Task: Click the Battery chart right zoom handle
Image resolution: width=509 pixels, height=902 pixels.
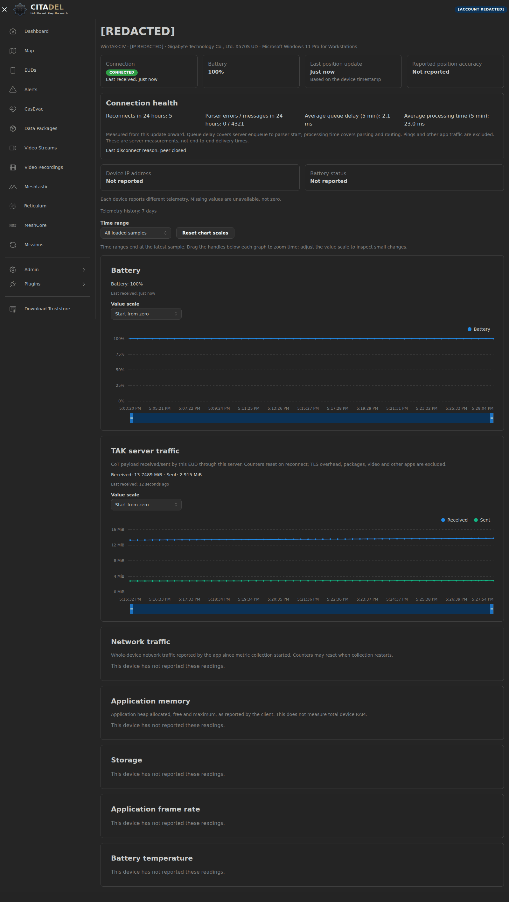Action: point(492,418)
